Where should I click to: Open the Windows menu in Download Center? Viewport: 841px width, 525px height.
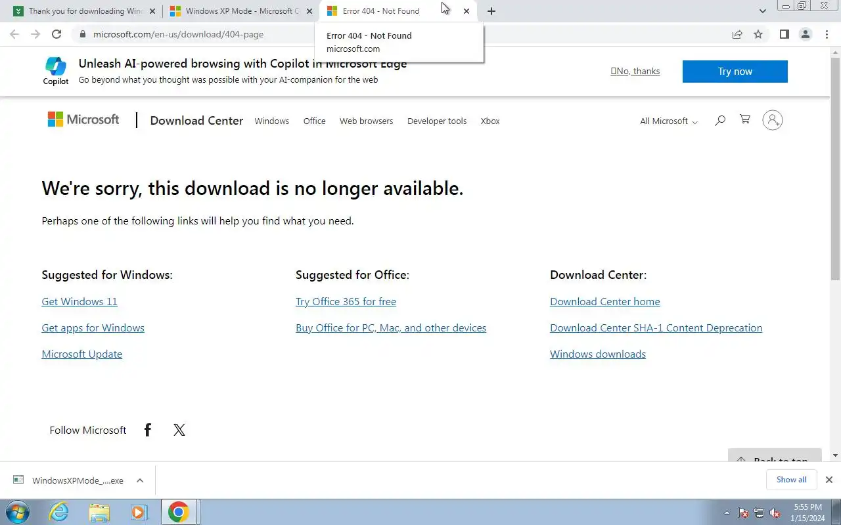(x=272, y=121)
